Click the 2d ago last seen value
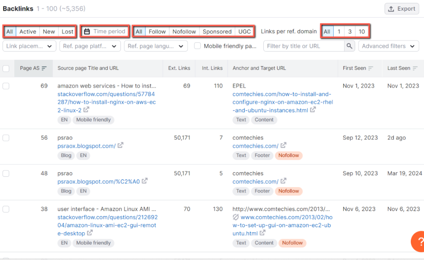This screenshot has width=424, height=260. [396, 138]
